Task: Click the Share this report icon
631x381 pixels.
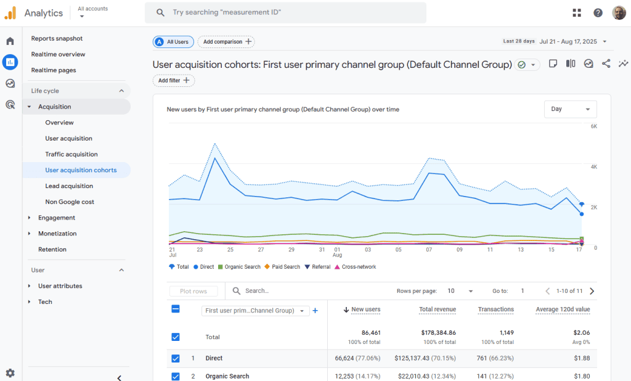Action: pos(606,63)
